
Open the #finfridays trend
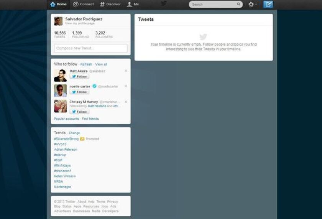click(62, 166)
